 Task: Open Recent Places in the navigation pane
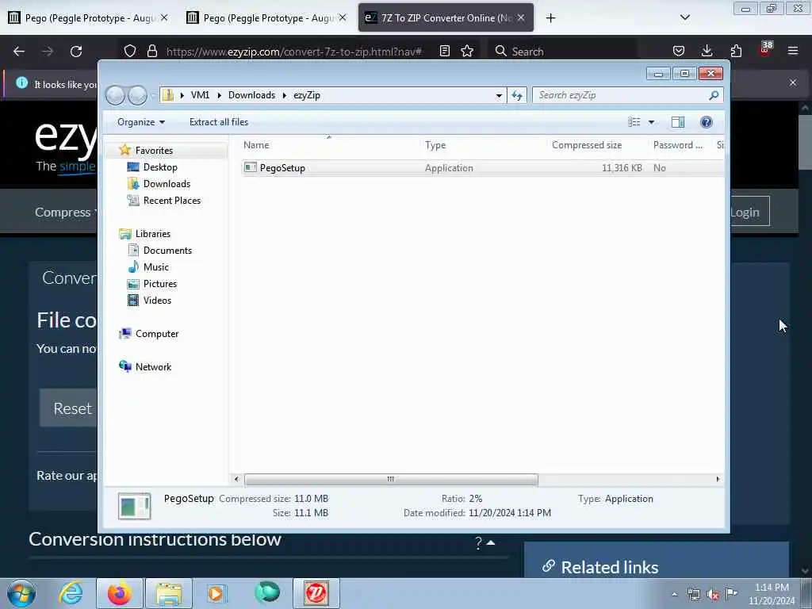(x=171, y=201)
